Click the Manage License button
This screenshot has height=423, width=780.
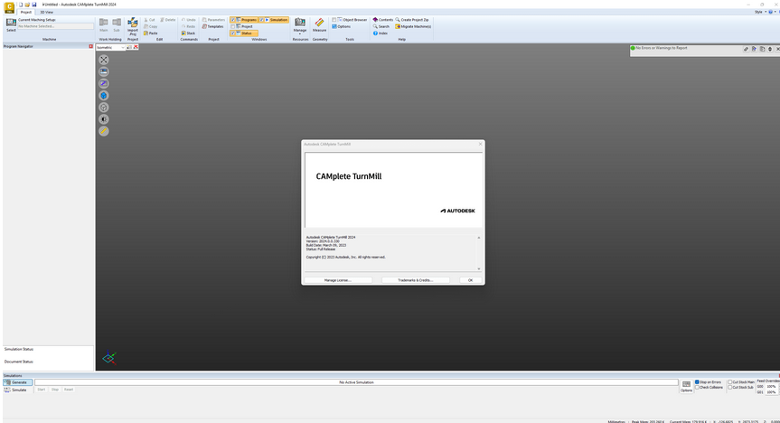pyautogui.click(x=338, y=280)
